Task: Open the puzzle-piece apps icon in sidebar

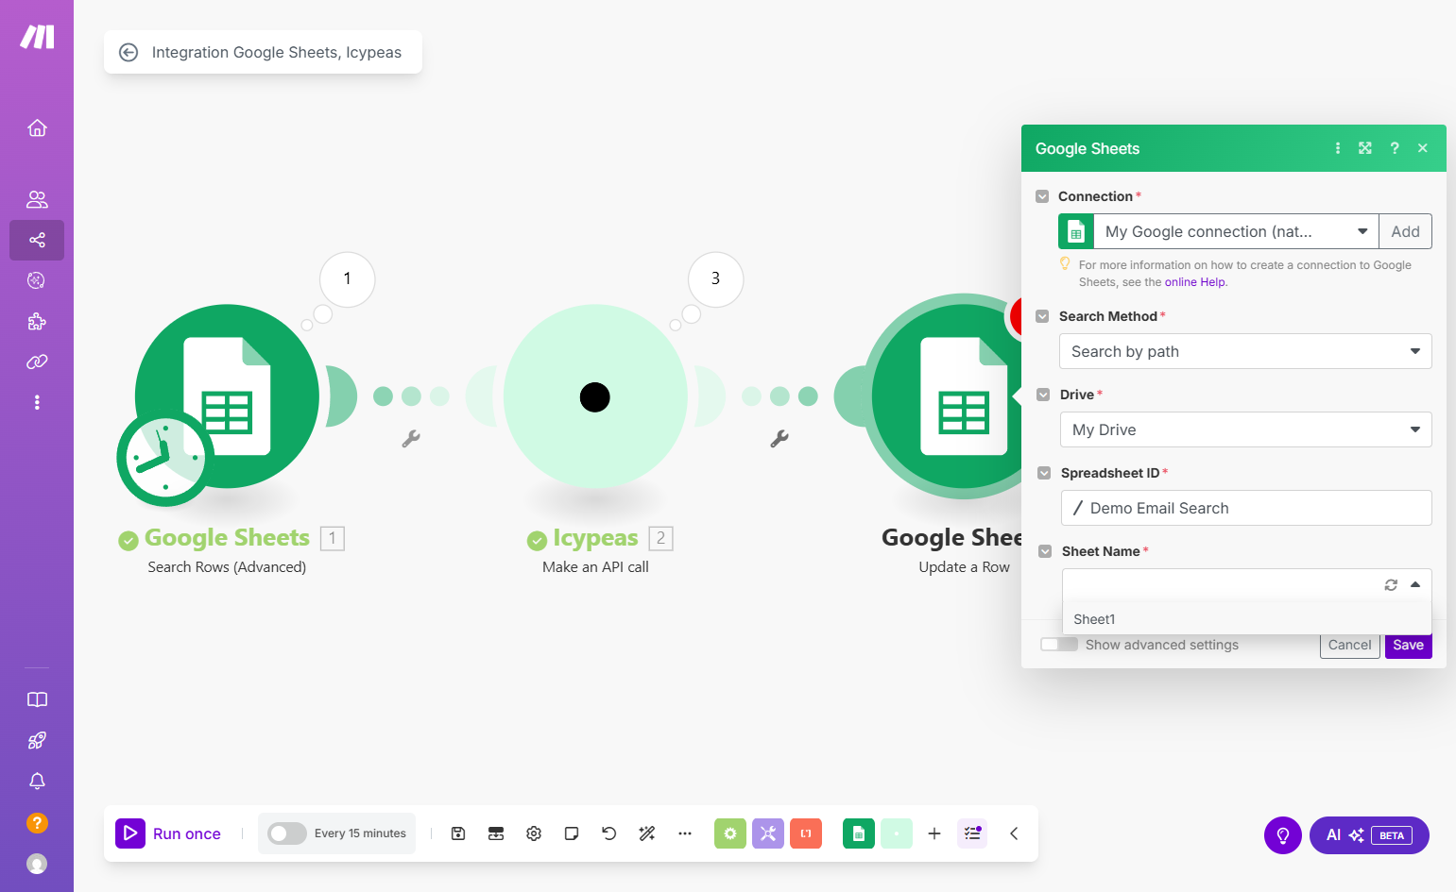Action: click(37, 321)
